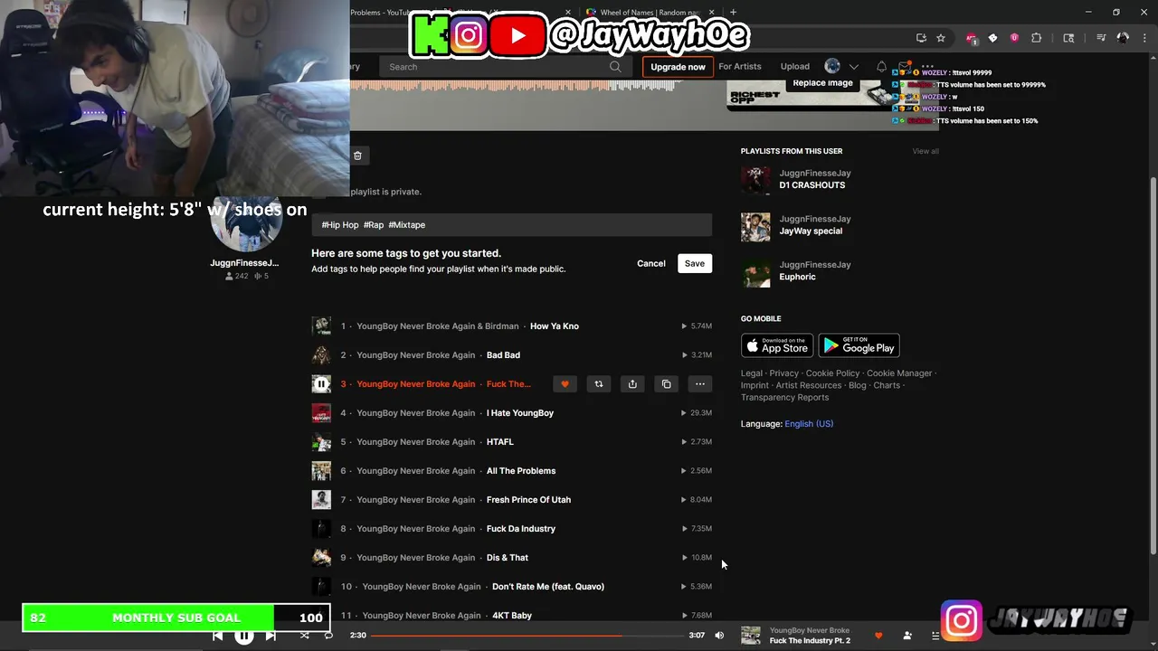Cancel the tag editing
Screen dimensions: 1158x651
click(x=651, y=263)
